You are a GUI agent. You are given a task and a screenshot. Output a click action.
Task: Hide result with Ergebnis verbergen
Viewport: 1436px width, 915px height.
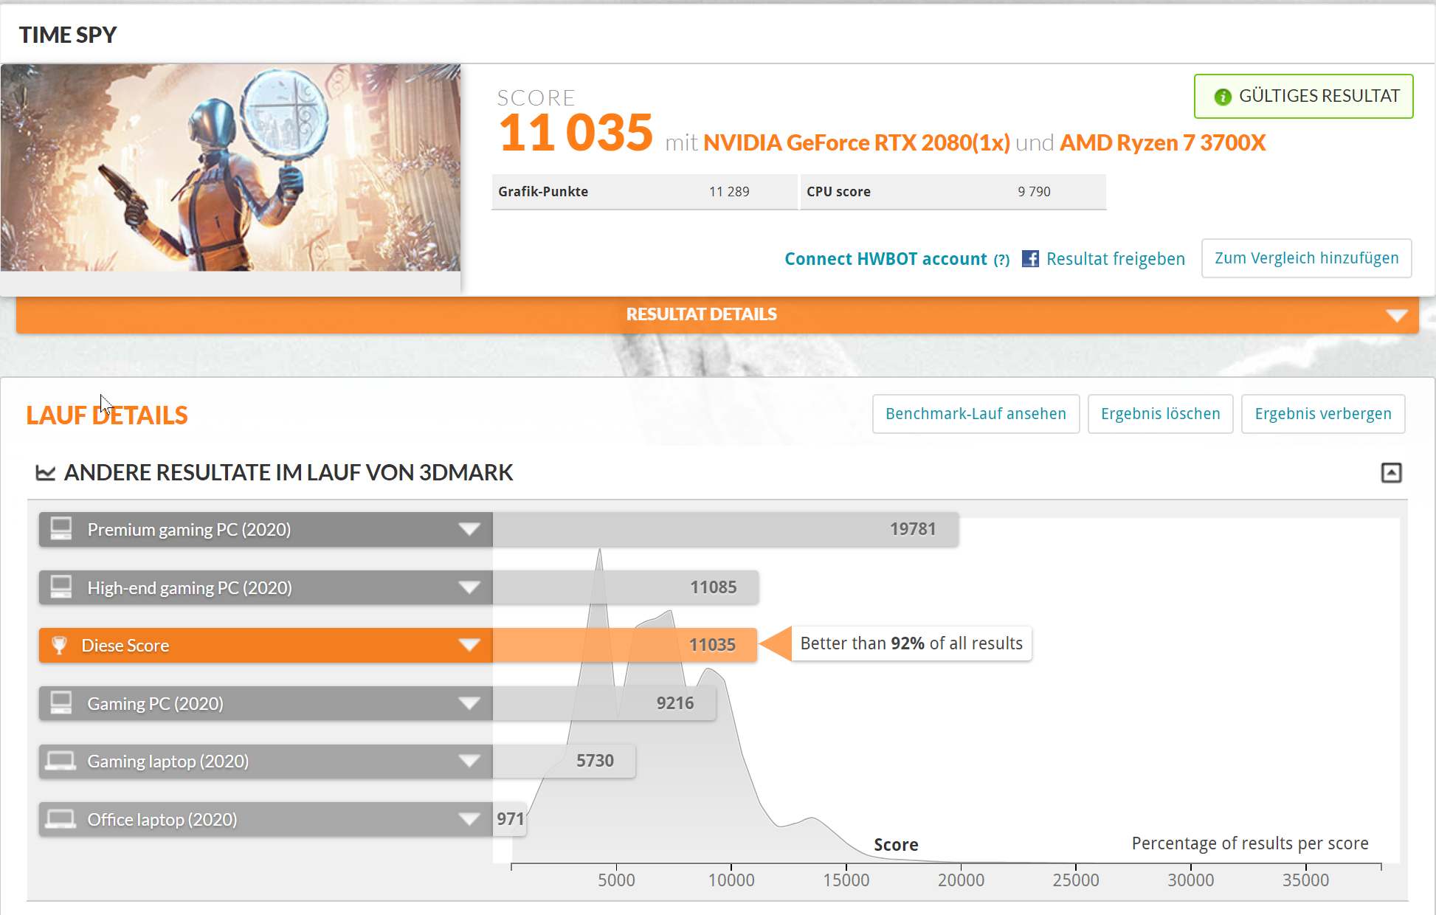point(1322,414)
